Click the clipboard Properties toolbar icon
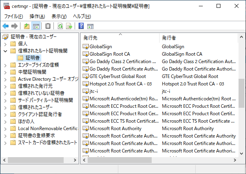 (48, 26)
